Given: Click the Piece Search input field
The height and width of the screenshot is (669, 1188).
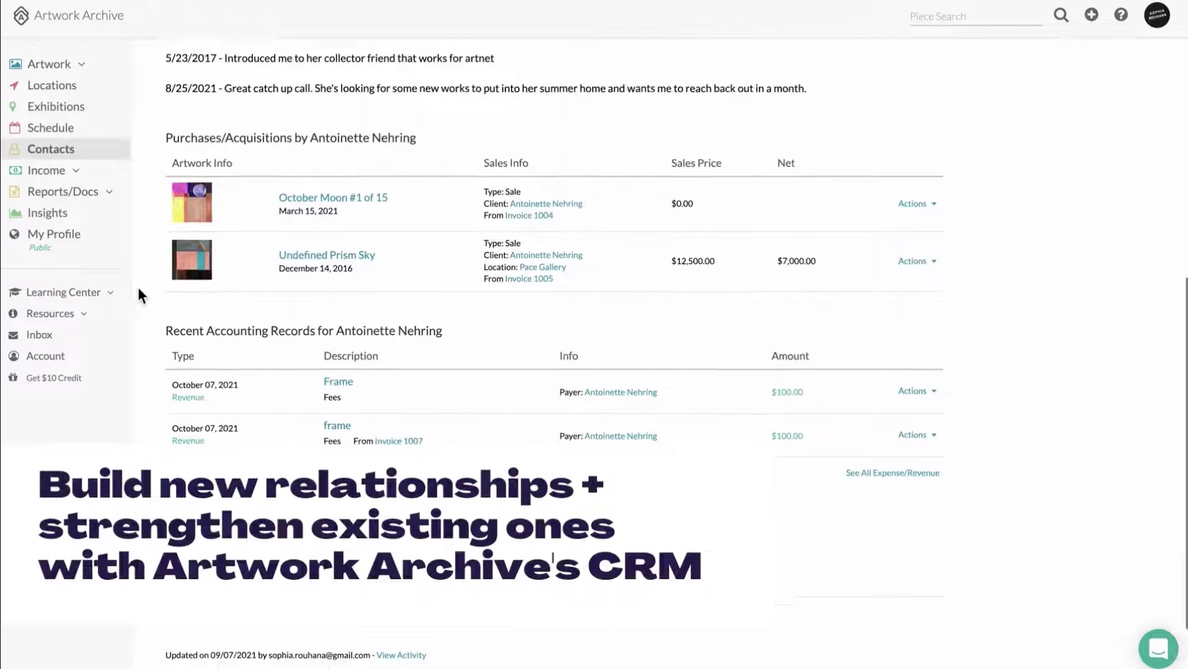Looking at the screenshot, I should pos(976,16).
